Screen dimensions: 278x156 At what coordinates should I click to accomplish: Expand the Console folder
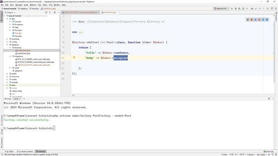pyautogui.click(x=10, y=22)
